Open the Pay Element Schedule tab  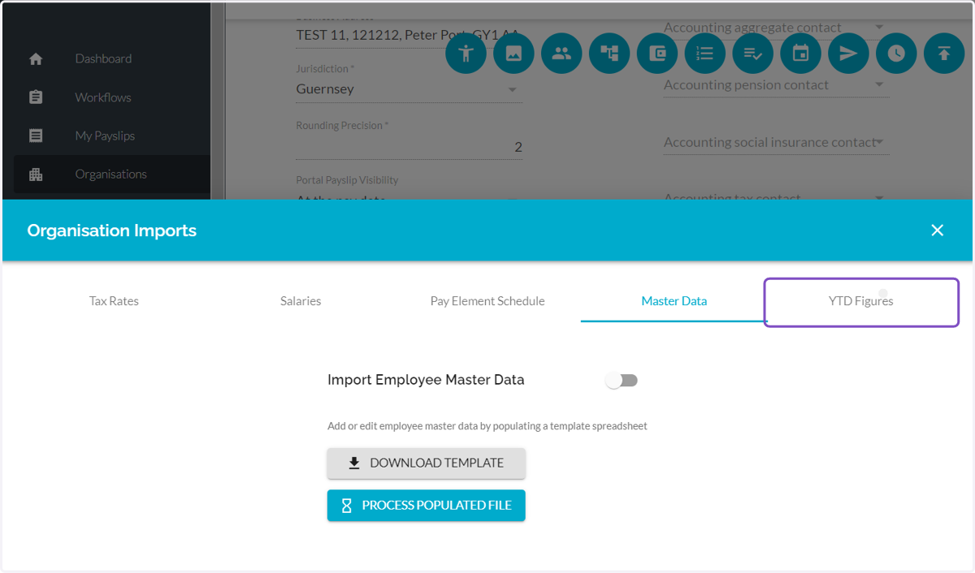coord(487,300)
